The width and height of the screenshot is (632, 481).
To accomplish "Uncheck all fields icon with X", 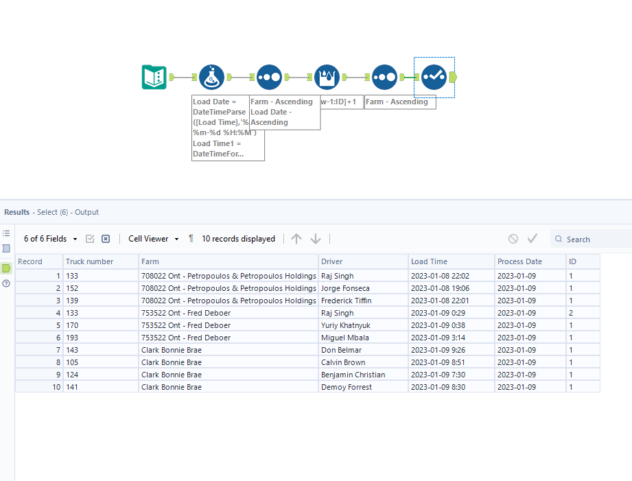I will point(106,239).
